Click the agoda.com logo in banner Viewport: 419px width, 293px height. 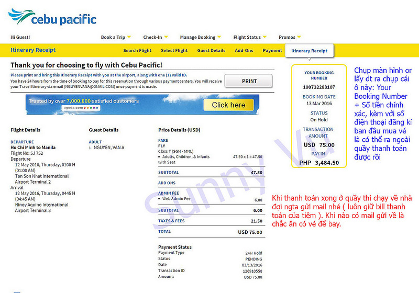tap(81, 108)
